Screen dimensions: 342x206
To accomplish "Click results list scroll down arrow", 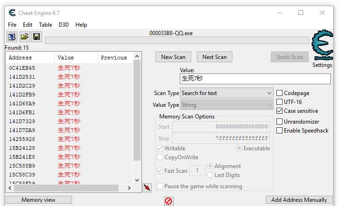I will (x=137, y=180).
